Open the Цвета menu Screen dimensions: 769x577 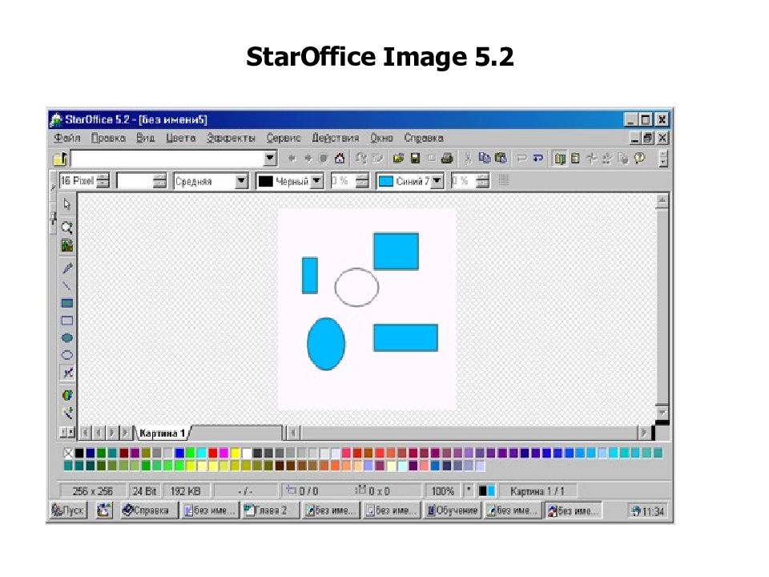click(x=180, y=138)
